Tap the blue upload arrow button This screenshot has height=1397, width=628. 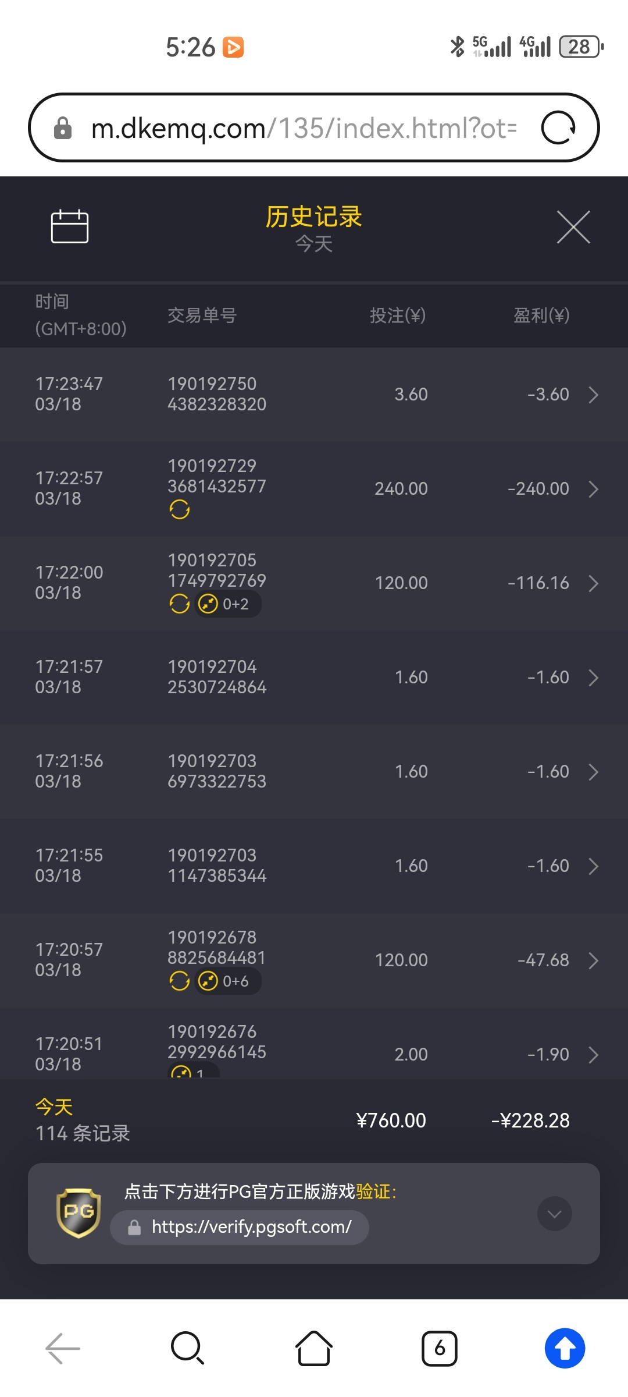[x=565, y=1348]
